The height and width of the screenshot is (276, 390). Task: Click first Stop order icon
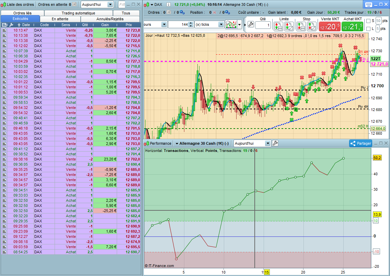pos(301,26)
